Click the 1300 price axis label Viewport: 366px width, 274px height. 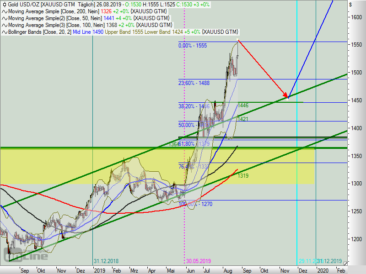pyautogui.click(x=356, y=184)
